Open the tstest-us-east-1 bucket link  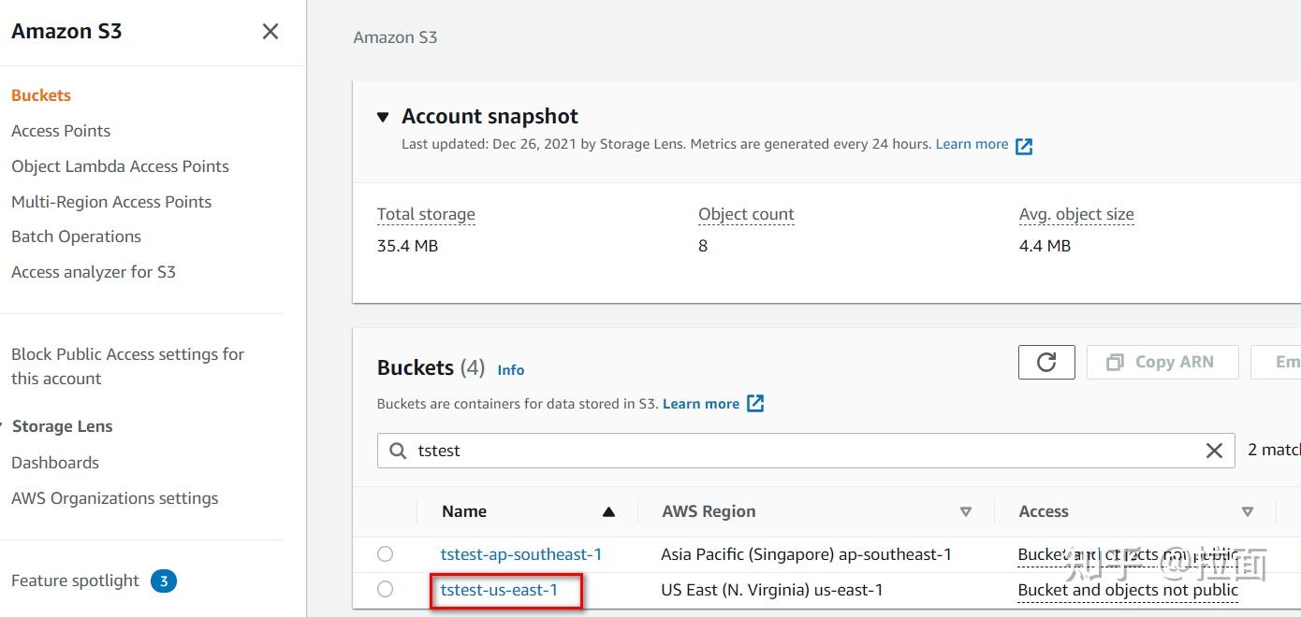coord(499,590)
